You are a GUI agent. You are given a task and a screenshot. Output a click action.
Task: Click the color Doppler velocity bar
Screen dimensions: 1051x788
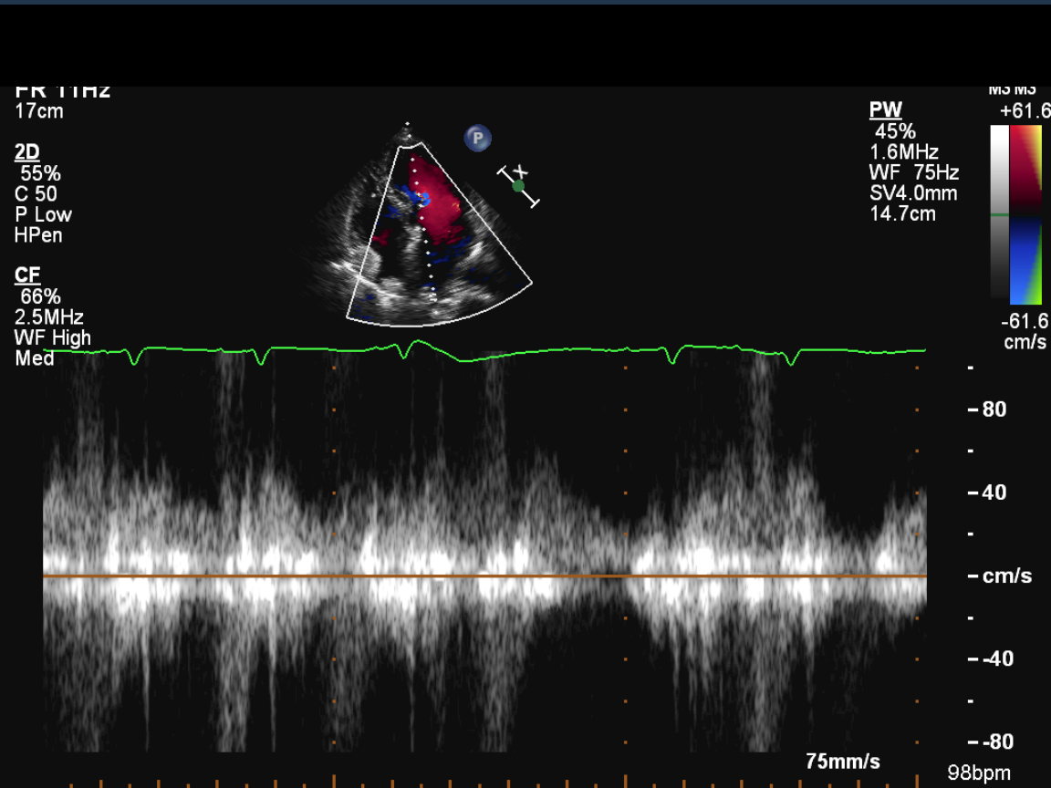[1027, 213]
